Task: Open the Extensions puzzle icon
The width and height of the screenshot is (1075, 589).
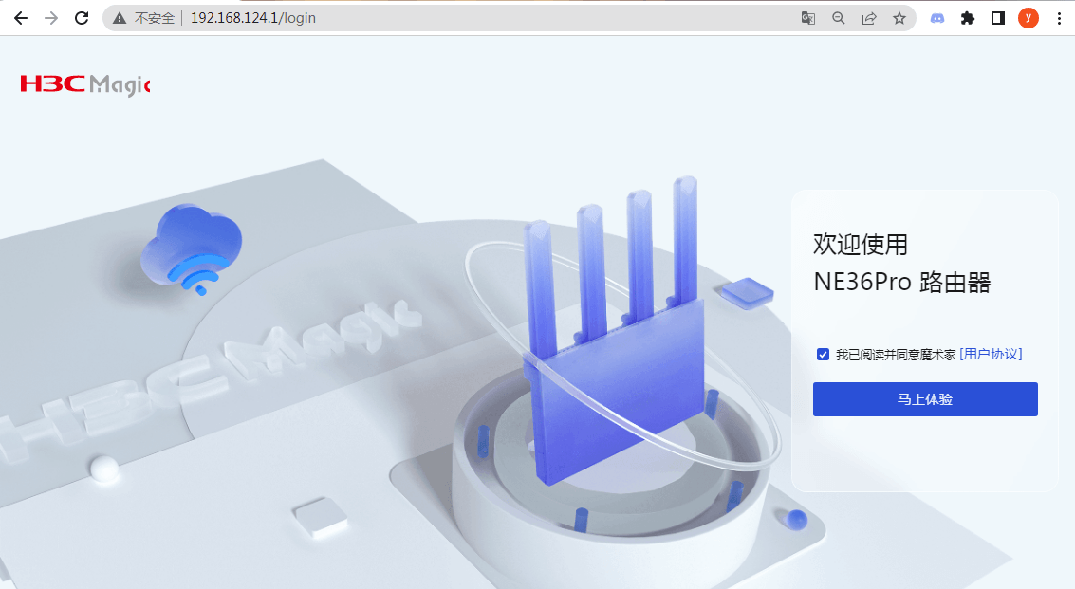Action: tap(968, 18)
